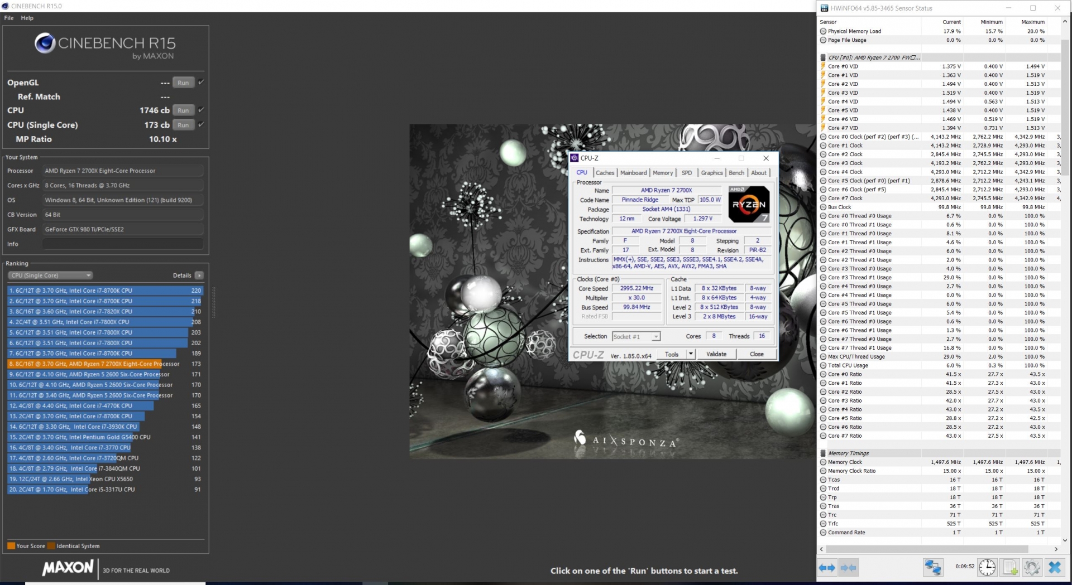Screen dimensions: 1072x585
Task: Open the CPU (Single Core) ranking dropdown
Action: click(50, 275)
